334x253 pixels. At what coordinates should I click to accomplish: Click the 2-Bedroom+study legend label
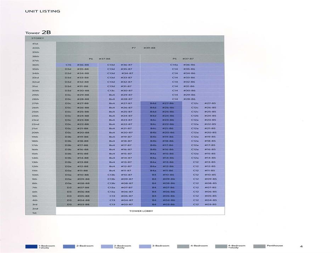pos(122,247)
